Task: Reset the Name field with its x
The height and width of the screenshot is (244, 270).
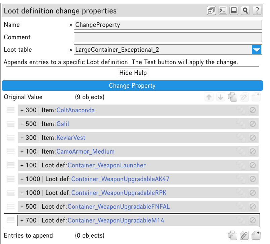Action: point(71,25)
